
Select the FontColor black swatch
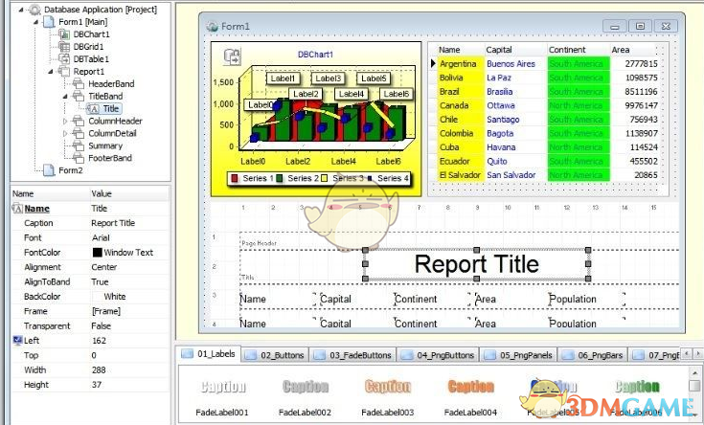pyautogui.click(x=97, y=252)
